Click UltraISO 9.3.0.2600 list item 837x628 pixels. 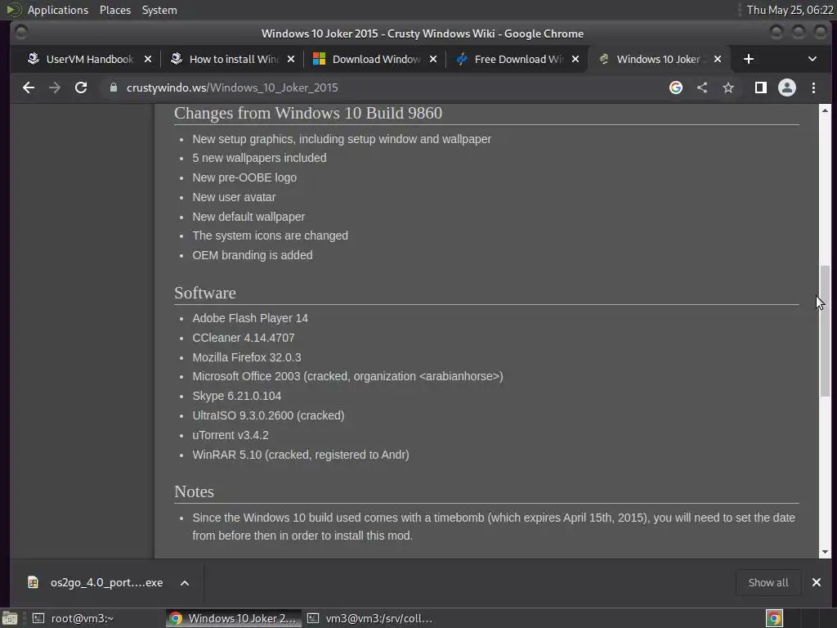tap(268, 415)
